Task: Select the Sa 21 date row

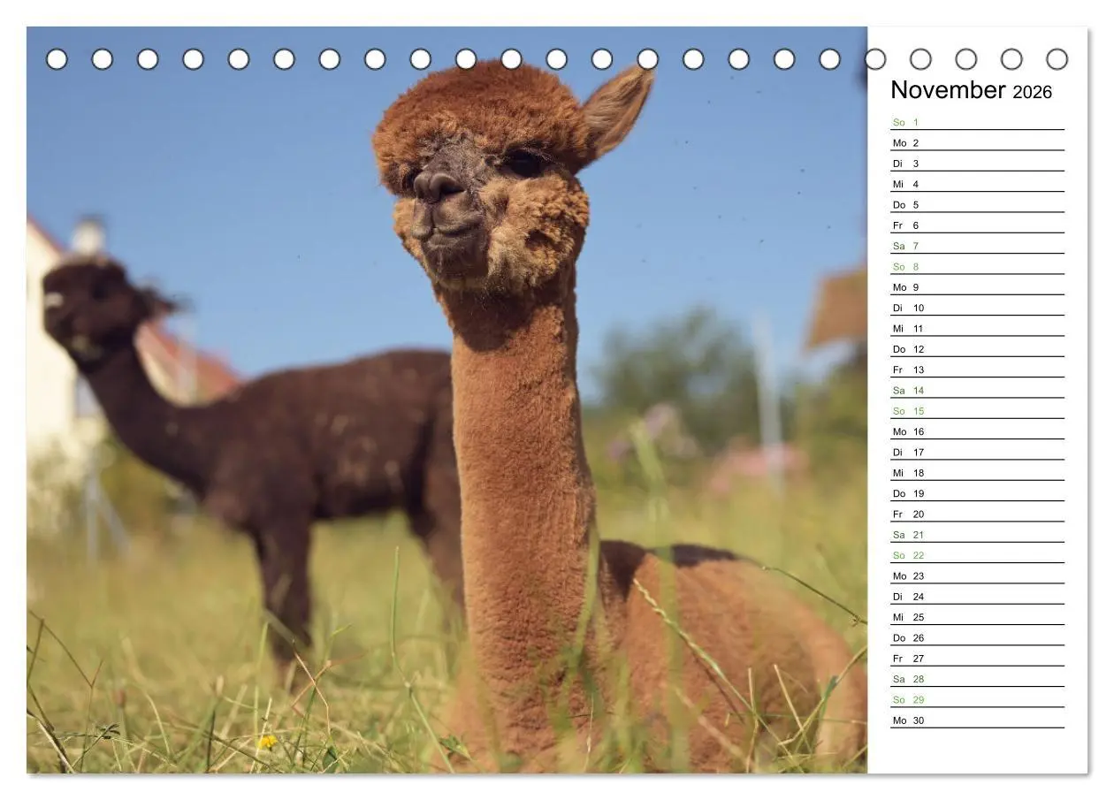Action: coord(977,535)
